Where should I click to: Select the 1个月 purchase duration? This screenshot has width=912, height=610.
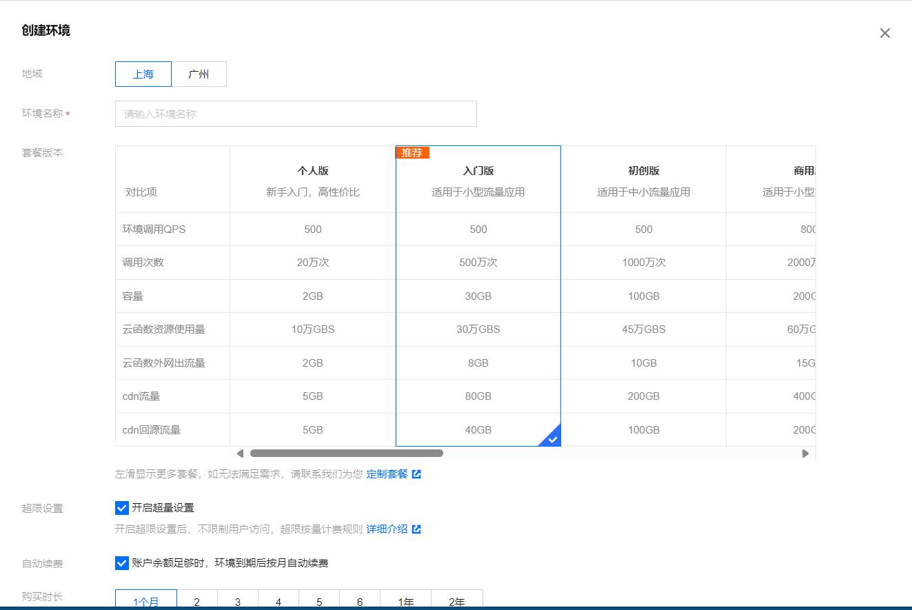pyautogui.click(x=146, y=600)
